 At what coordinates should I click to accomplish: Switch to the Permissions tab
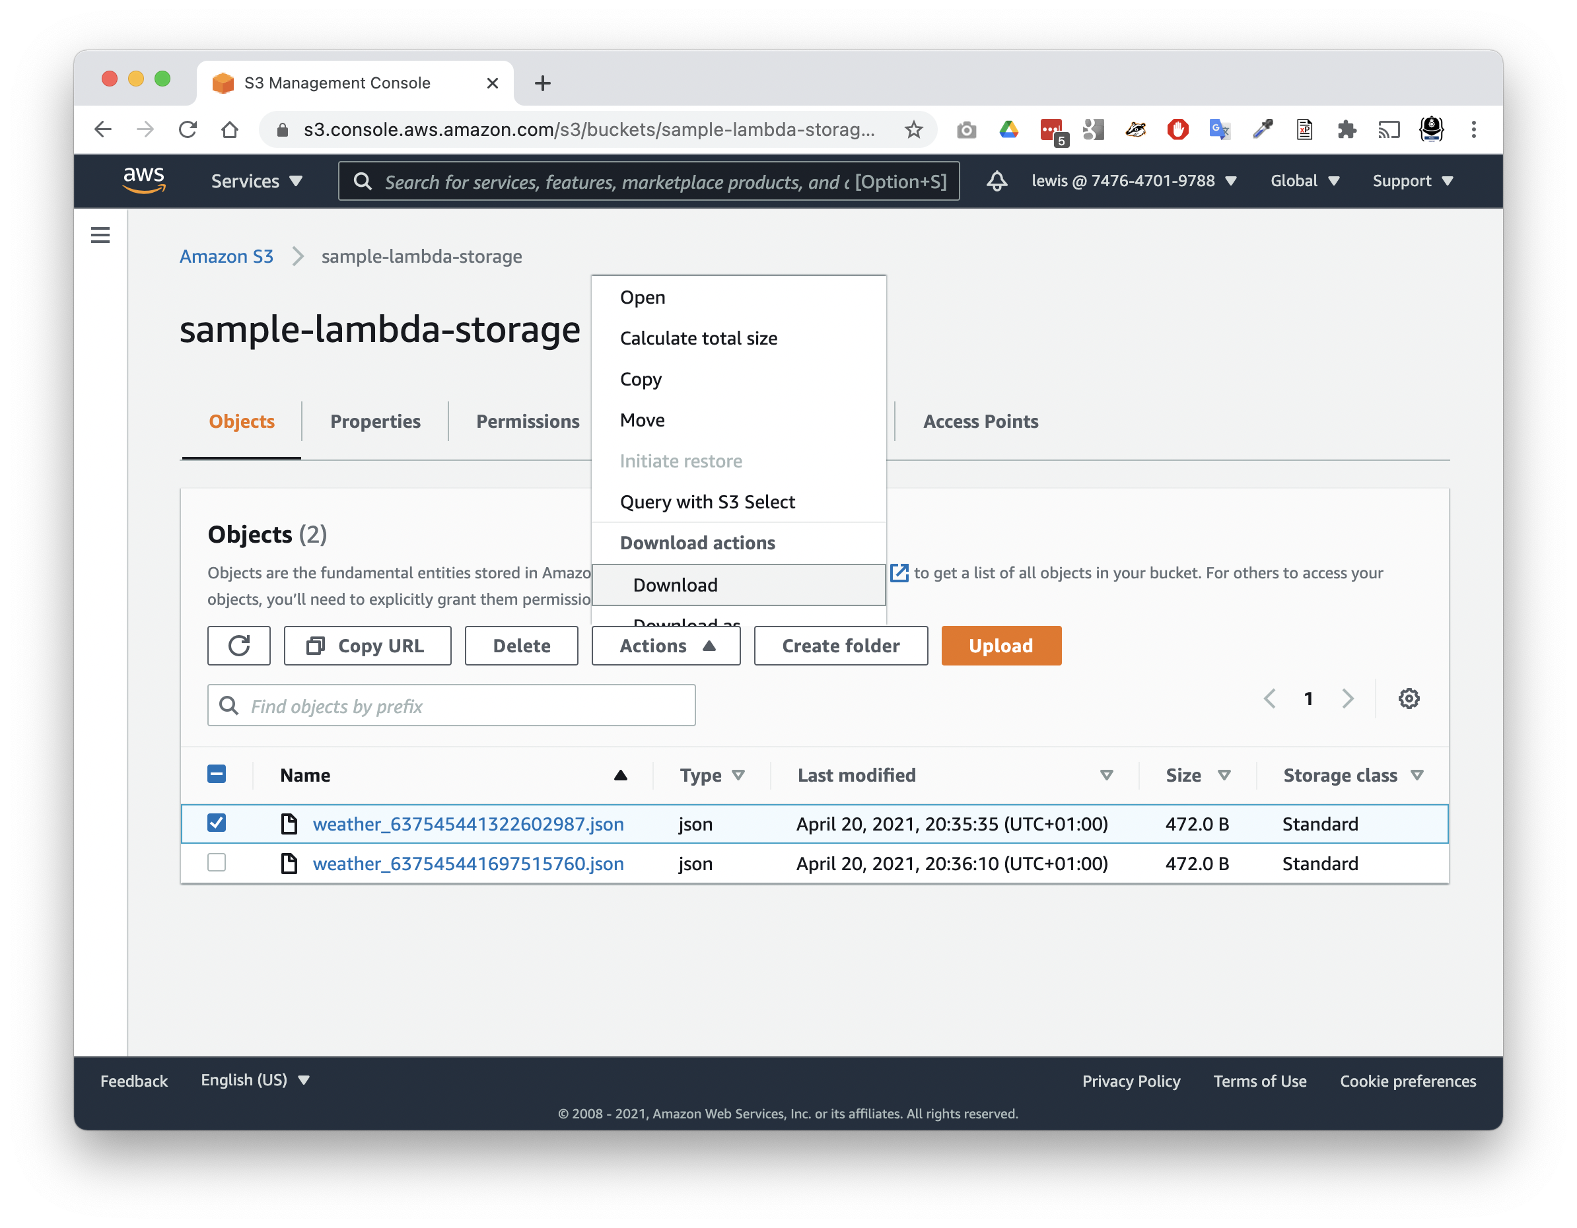tap(527, 422)
